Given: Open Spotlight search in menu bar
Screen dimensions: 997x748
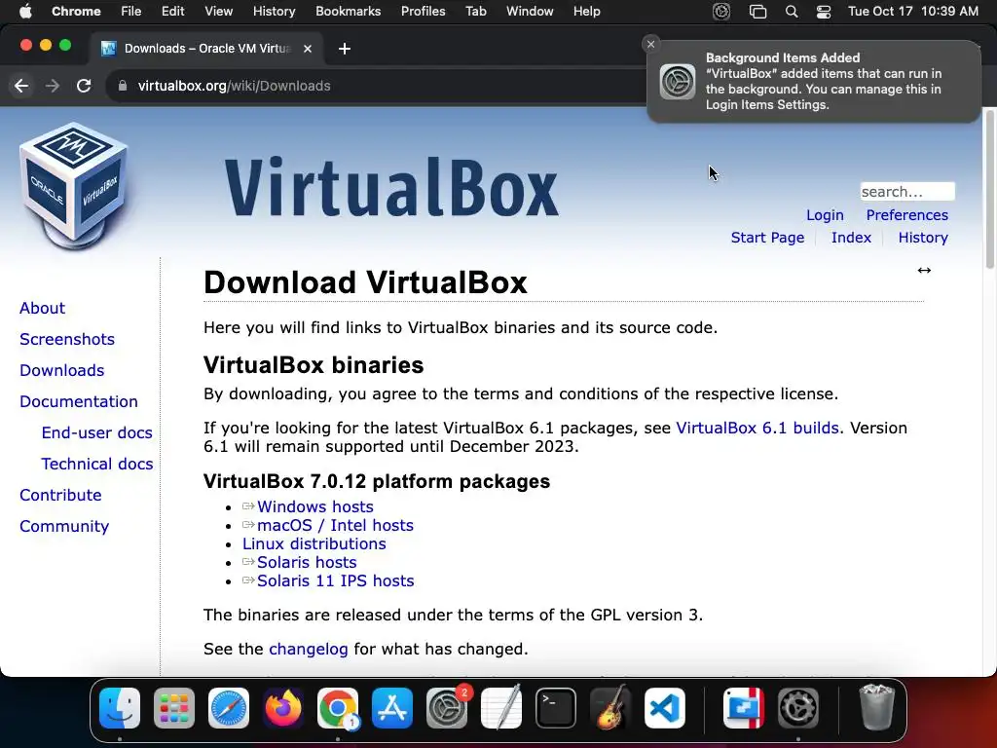Looking at the screenshot, I should click(792, 12).
